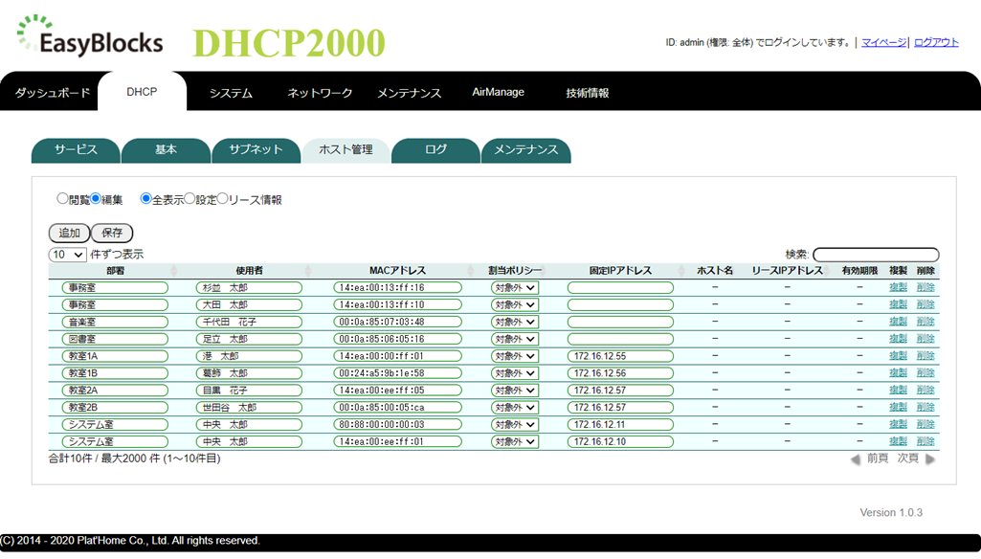
Task: Open policy dropdown for 足立 太郎 row
Action: [x=514, y=339]
